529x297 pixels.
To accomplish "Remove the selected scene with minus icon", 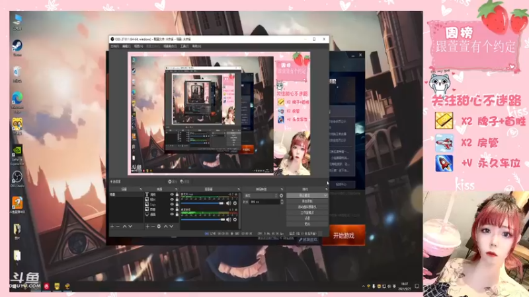I will coord(118,226).
